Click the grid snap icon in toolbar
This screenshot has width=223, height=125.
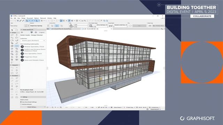point(42,21)
